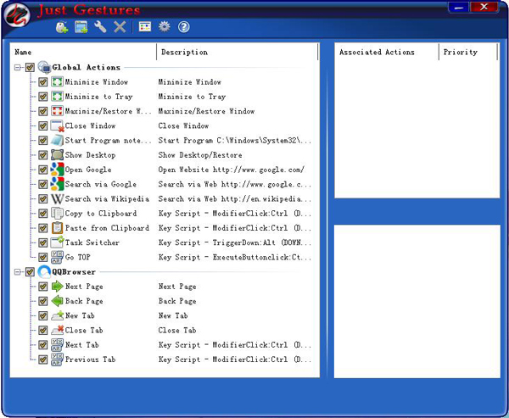509x418 pixels.
Task: Collapse the QQBrowser tree group
Action: pos(18,272)
